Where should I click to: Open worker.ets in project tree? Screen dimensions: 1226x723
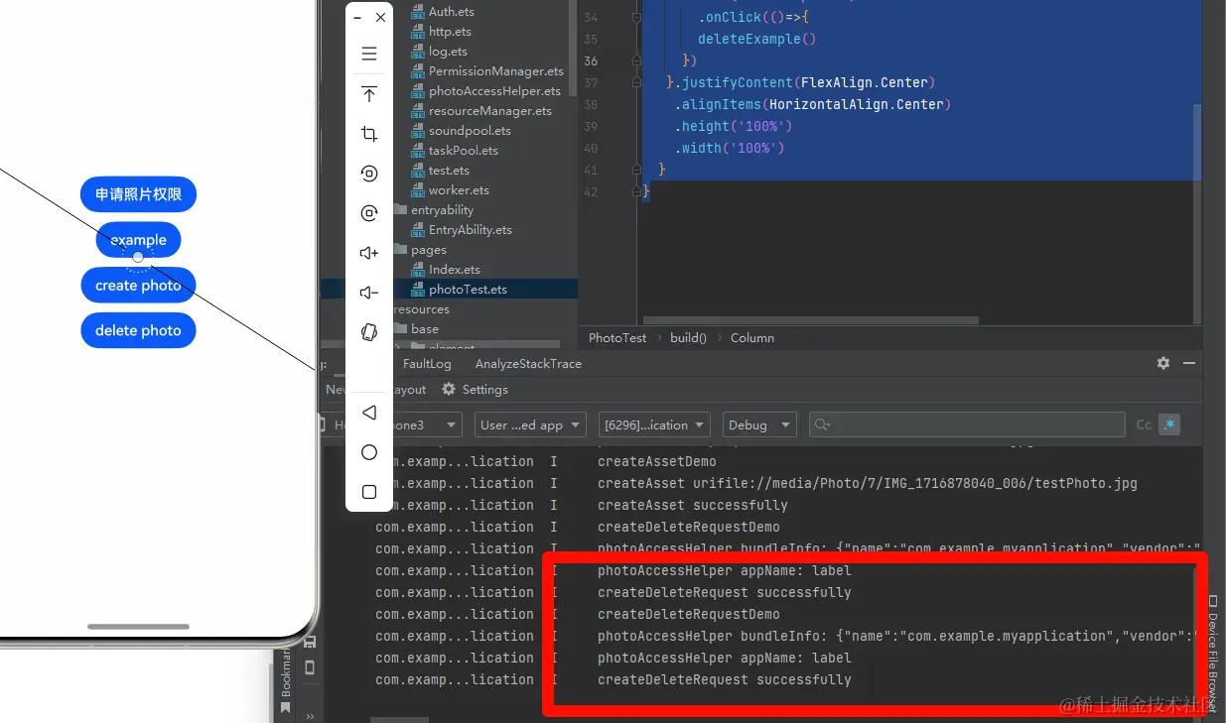459,190
